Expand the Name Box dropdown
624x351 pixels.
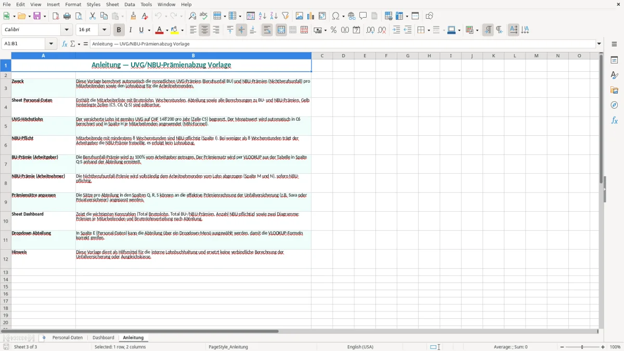[51, 44]
